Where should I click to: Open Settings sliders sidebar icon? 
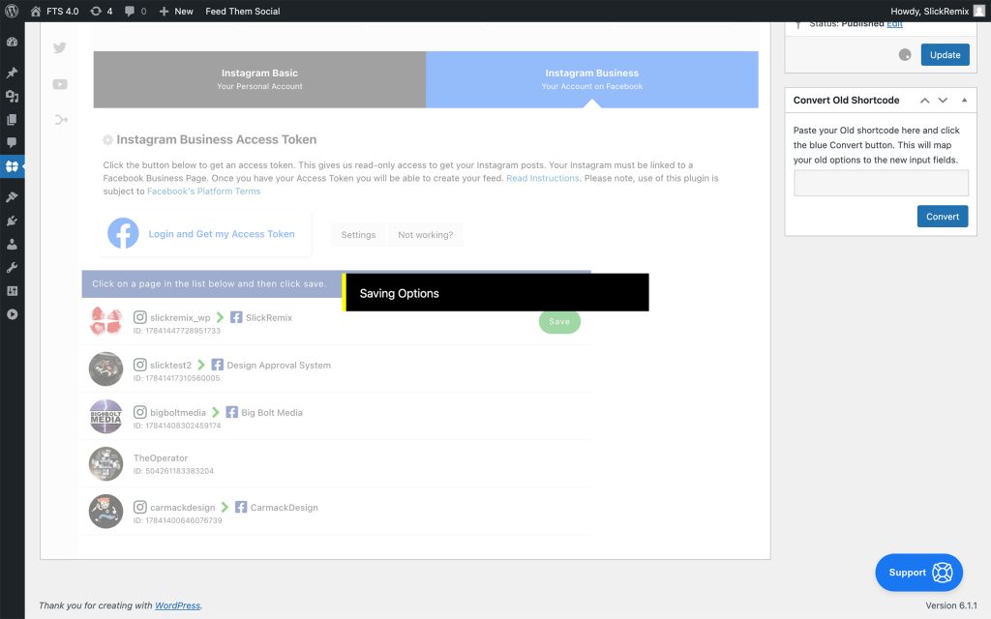12,290
